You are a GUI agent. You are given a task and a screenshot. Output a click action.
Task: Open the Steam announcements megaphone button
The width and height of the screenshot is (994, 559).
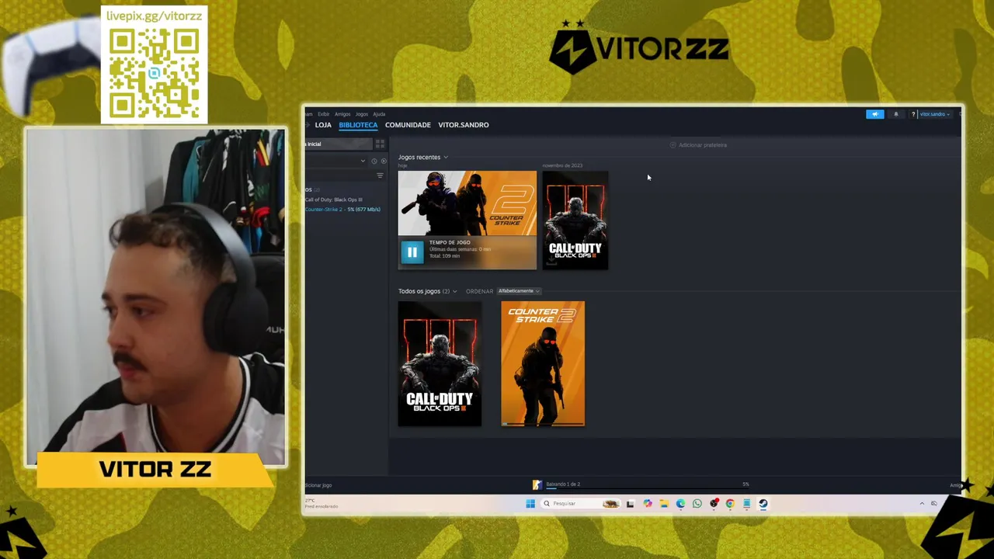(874, 114)
